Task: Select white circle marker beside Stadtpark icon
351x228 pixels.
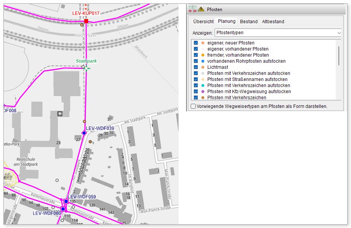Action: 83,67
